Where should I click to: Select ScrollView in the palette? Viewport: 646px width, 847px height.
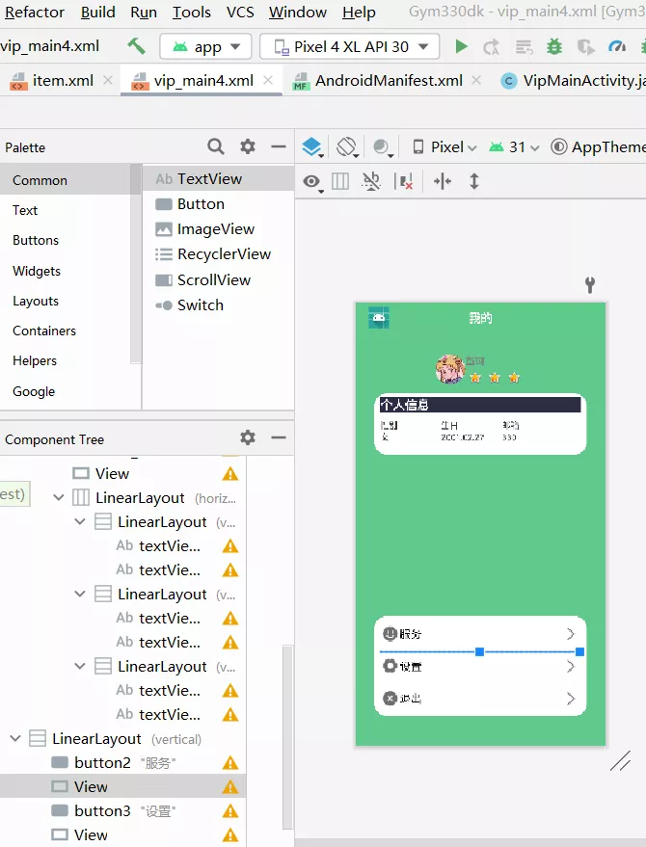tap(219, 279)
